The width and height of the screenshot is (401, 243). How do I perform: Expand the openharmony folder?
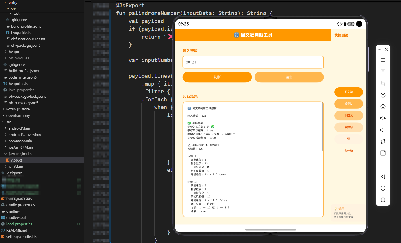tap(3, 115)
